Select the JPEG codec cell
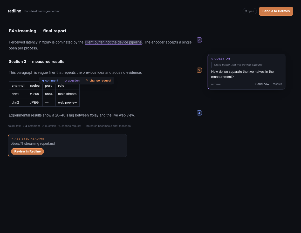The height and width of the screenshot is (233, 301). (35, 103)
